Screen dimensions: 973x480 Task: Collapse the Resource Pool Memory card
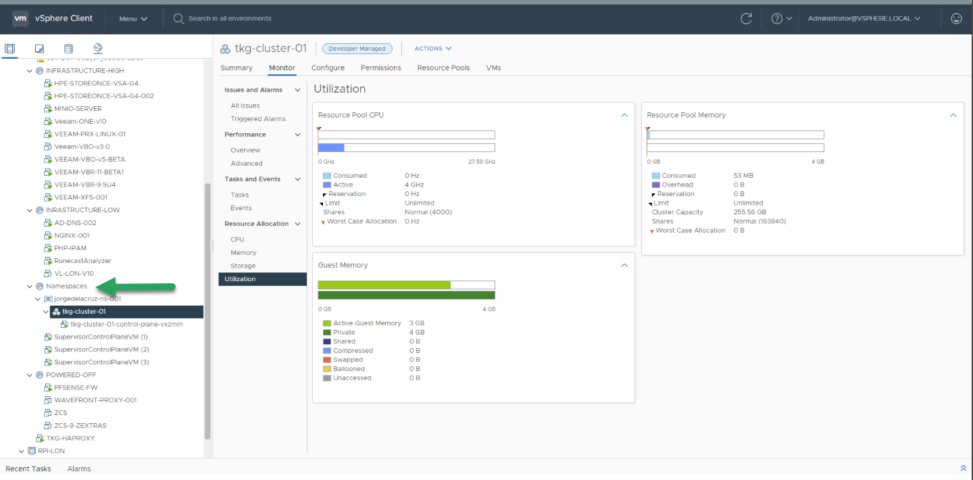[953, 115]
